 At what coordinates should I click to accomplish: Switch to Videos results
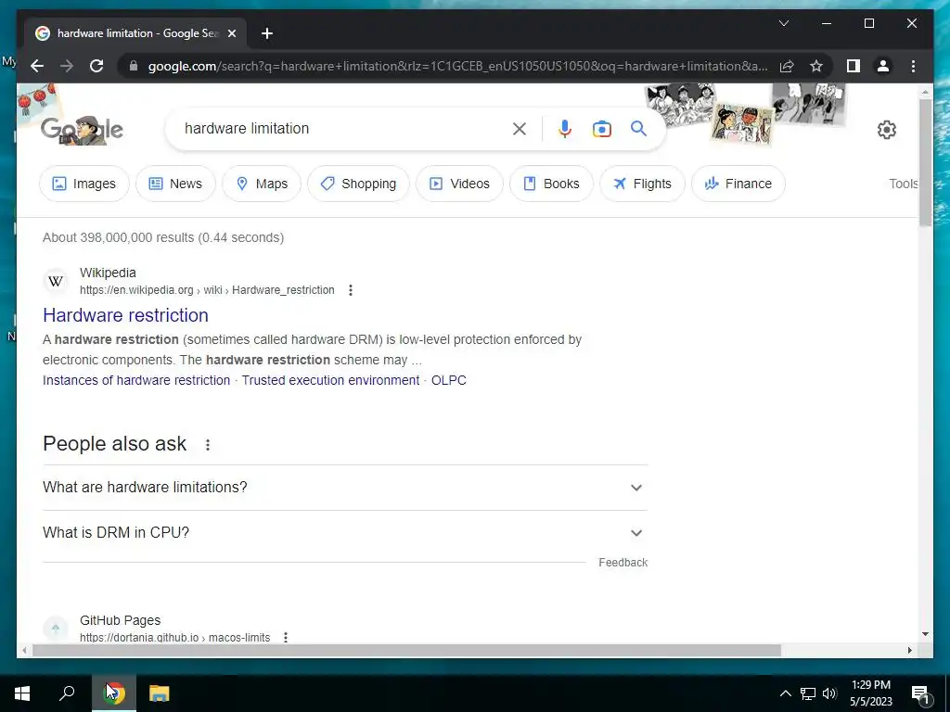pos(459,184)
